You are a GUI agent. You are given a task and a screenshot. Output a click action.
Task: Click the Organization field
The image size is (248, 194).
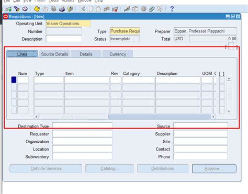82,141
